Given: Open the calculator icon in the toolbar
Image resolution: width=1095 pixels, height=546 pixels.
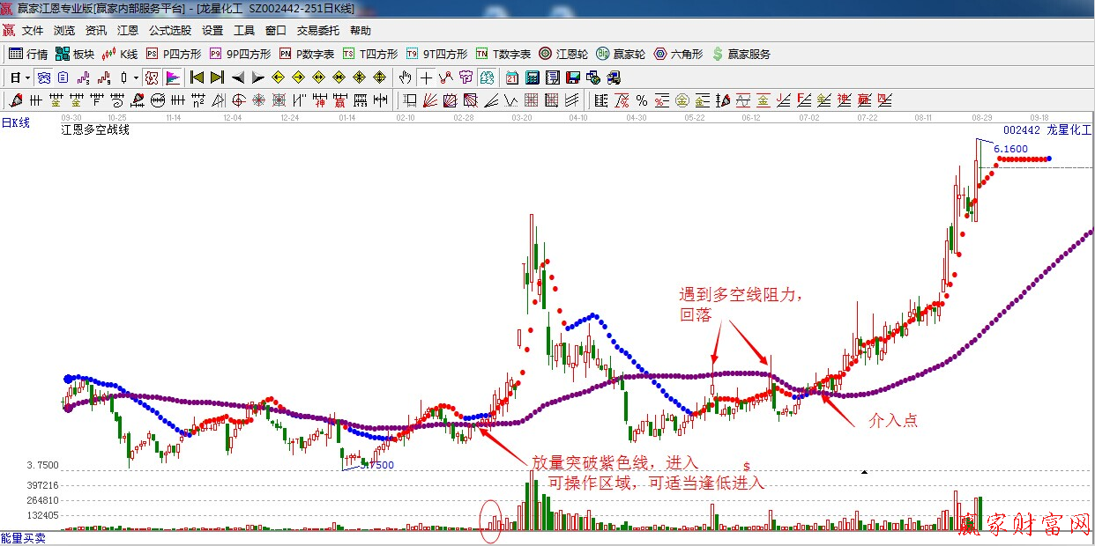Looking at the screenshot, I should [x=533, y=77].
